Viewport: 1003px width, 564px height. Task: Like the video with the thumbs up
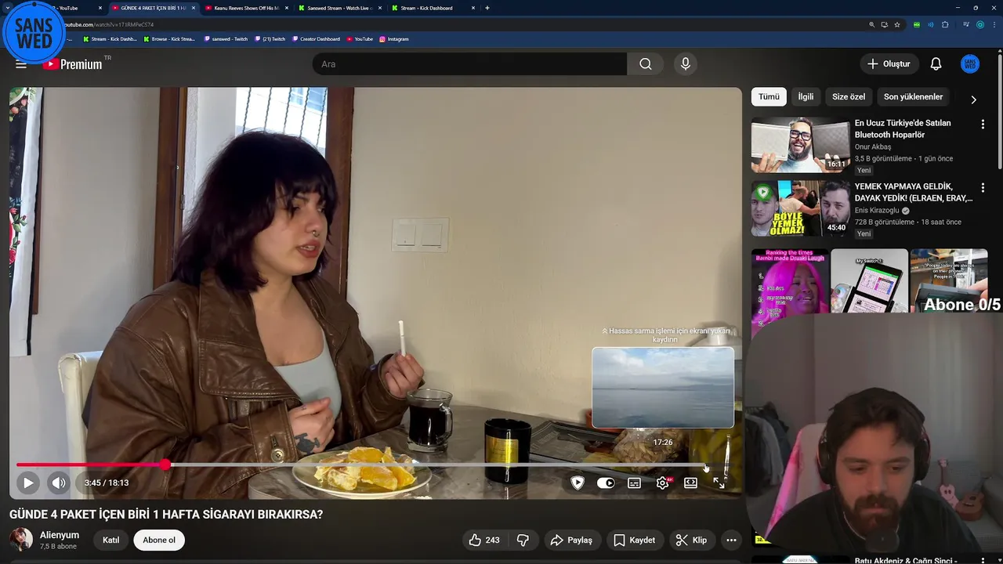pos(484,540)
